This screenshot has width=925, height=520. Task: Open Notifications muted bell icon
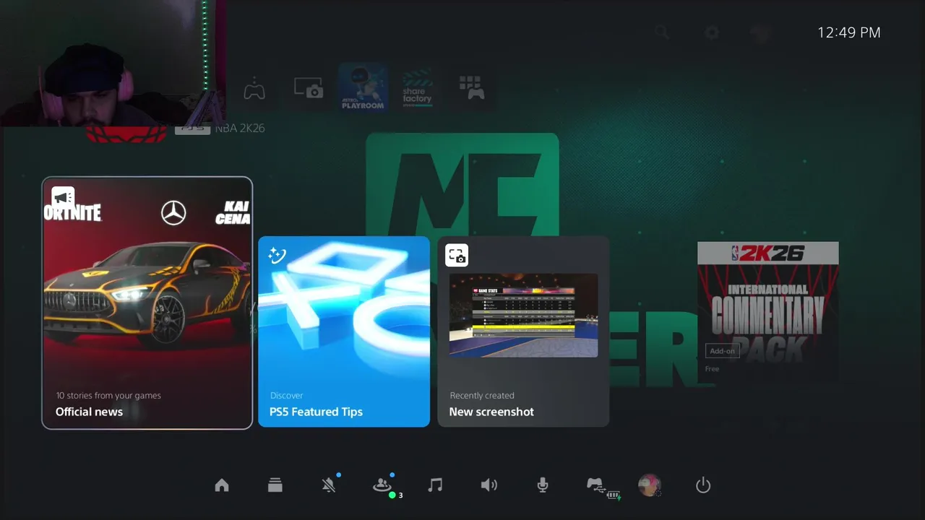(329, 485)
